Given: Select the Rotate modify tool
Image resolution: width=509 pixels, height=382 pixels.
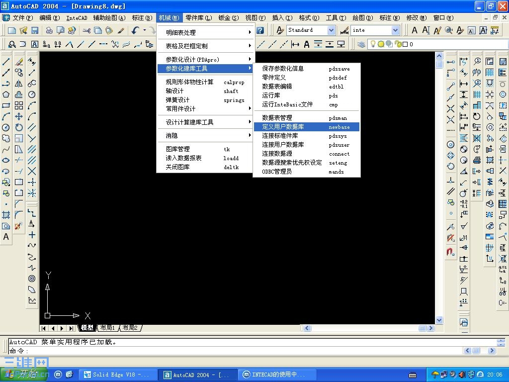Looking at the screenshot, I should click(19, 127).
